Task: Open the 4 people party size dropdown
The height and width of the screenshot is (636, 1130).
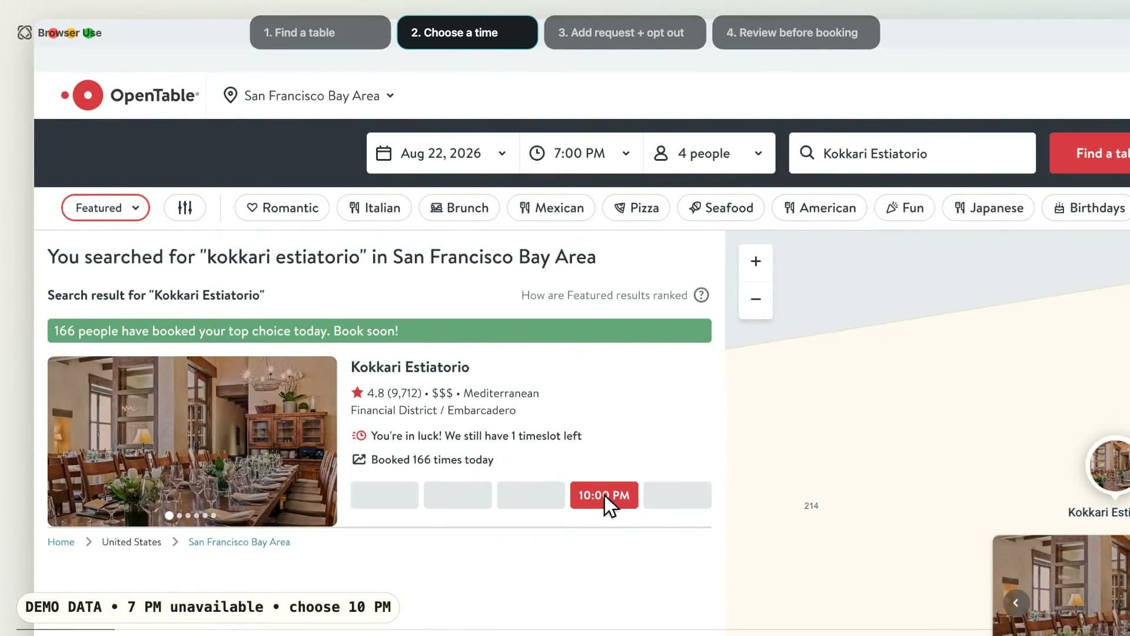Action: coord(709,153)
